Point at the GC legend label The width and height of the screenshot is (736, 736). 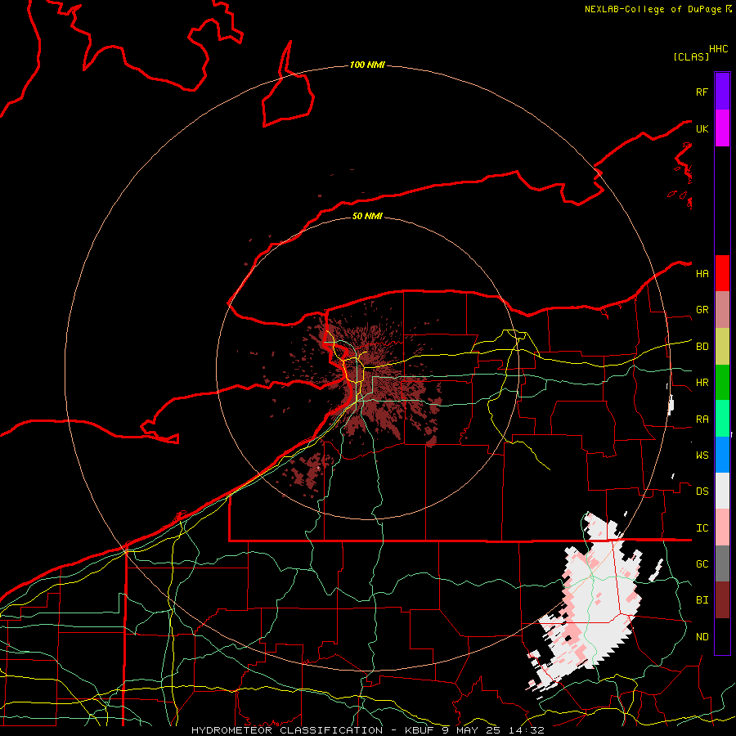[702, 564]
